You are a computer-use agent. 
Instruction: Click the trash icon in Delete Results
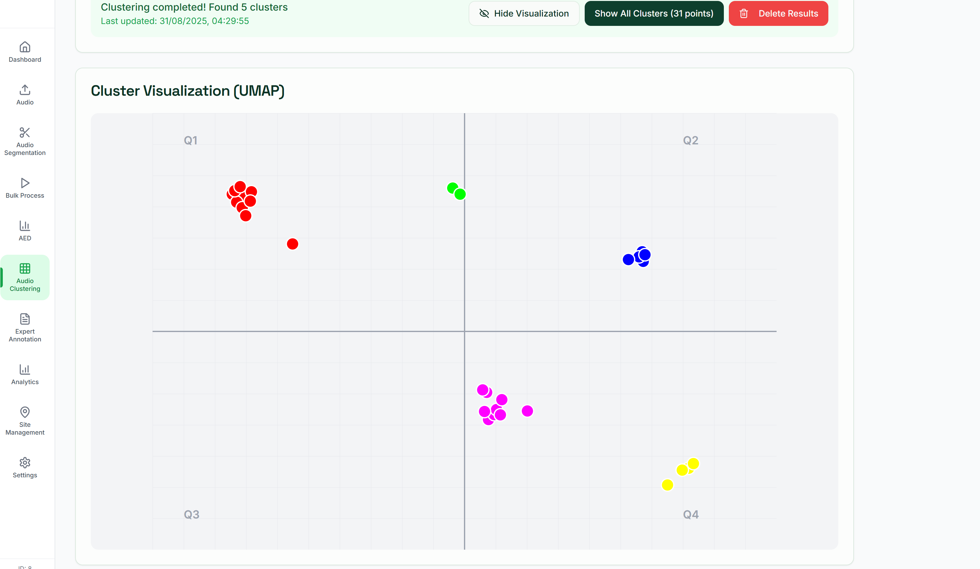tap(744, 14)
